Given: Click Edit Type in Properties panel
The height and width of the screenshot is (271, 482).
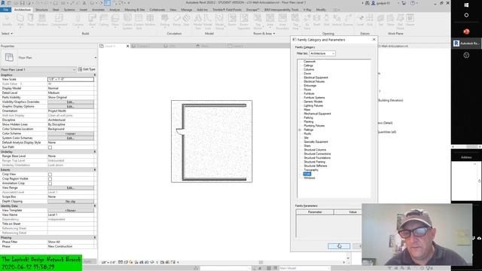Looking at the screenshot, I should click(87, 69).
